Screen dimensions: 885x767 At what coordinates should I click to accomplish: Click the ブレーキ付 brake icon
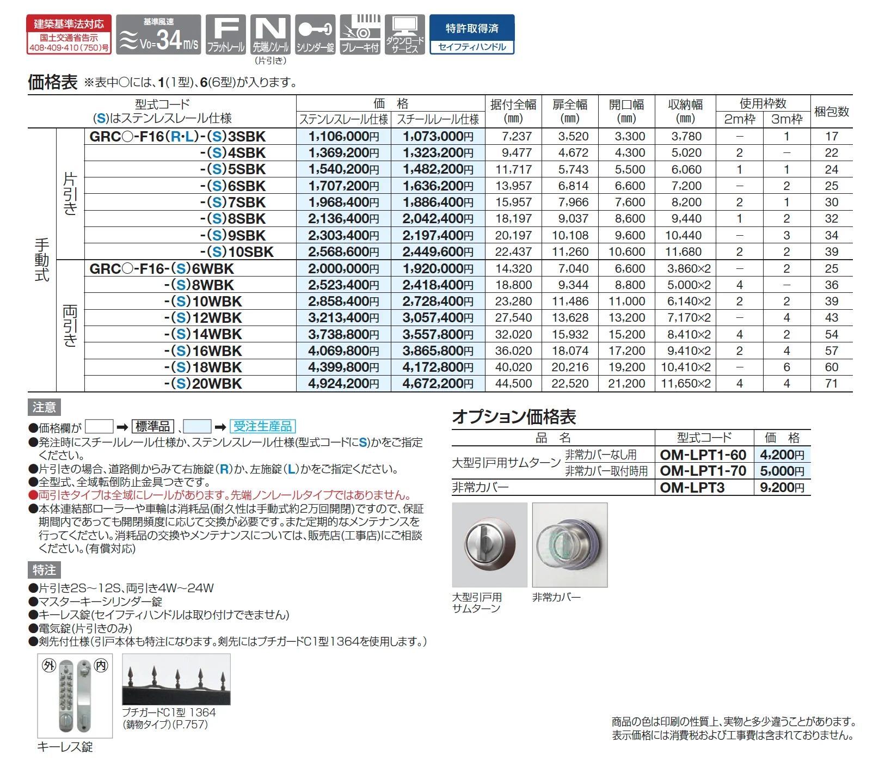tap(360, 34)
